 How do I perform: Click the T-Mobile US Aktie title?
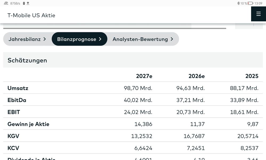[31, 15]
